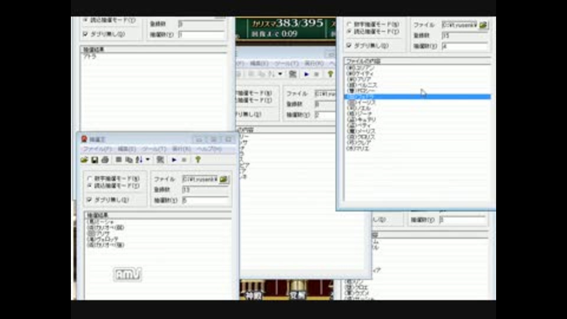Click the red 抽選王 app icon in title bar
The width and height of the screenshot is (567, 319).
tap(84, 139)
